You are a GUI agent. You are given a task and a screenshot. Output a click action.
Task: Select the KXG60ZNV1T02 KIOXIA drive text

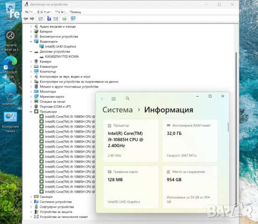coord(62,56)
